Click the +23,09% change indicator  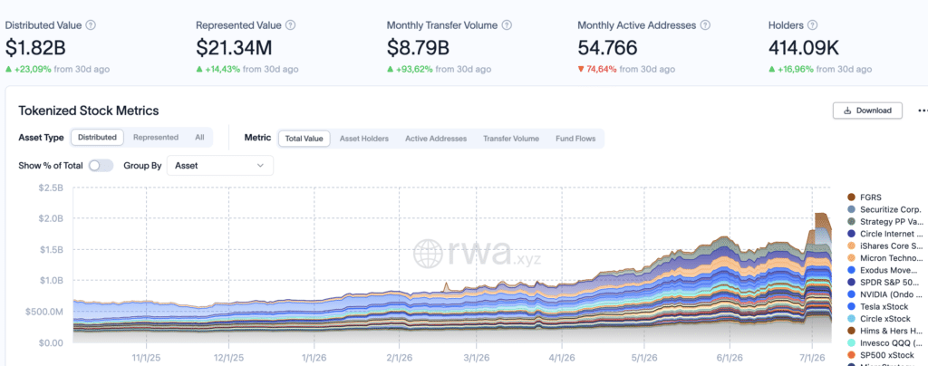tap(28, 69)
